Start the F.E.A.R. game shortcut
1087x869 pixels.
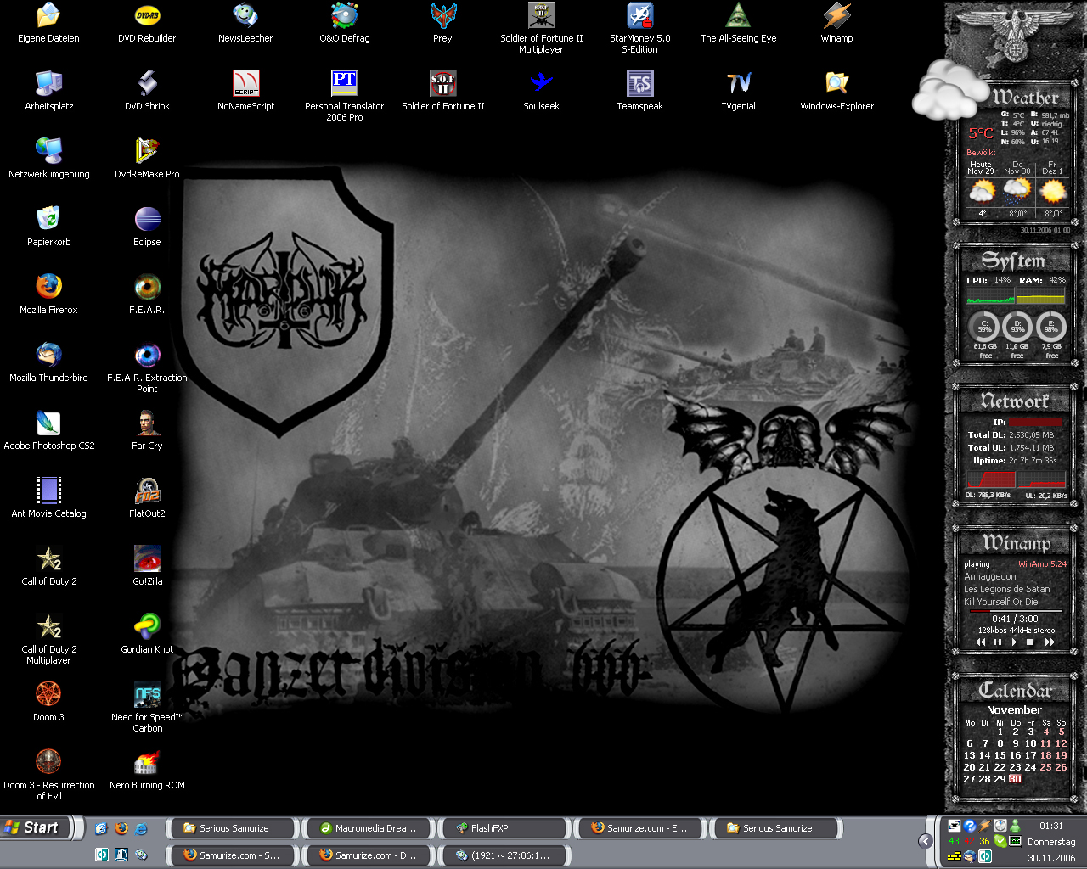[x=147, y=294]
